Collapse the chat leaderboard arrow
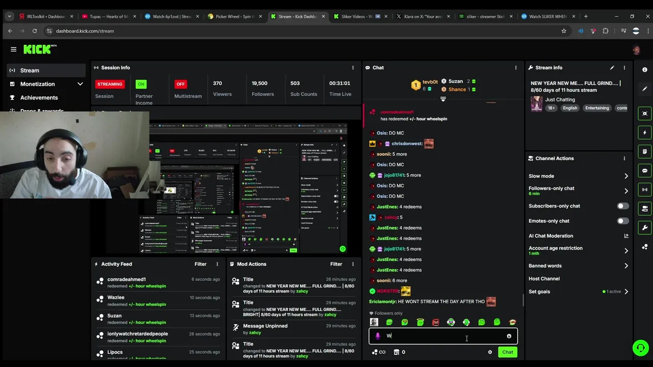The width and height of the screenshot is (653, 367). pyautogui.click(x=443, y=99)
